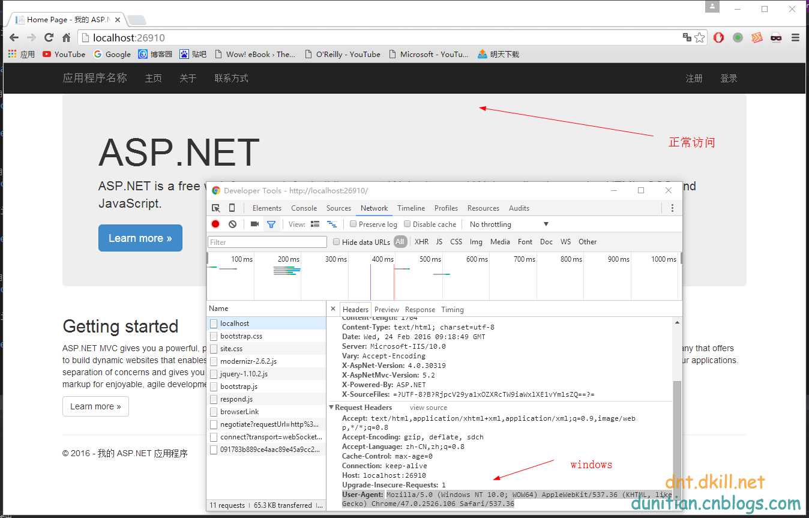This screenshot has width=809, height=518.
Task: Open the translate icon in address bar
Action: pos(687,37)
